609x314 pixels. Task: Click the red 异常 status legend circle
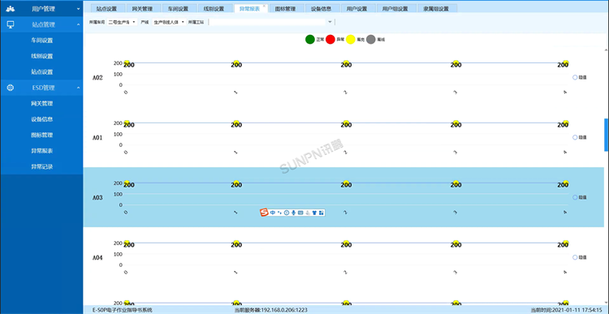330,40
